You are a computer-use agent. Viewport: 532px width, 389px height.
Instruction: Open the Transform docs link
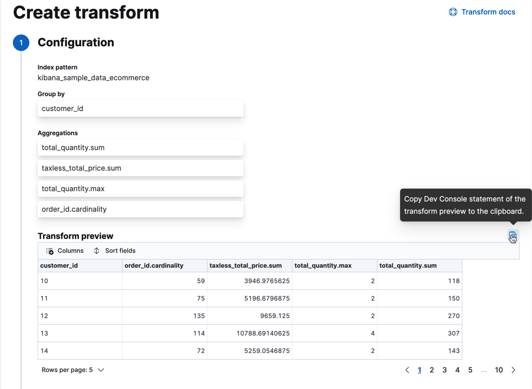coord(487,11)
